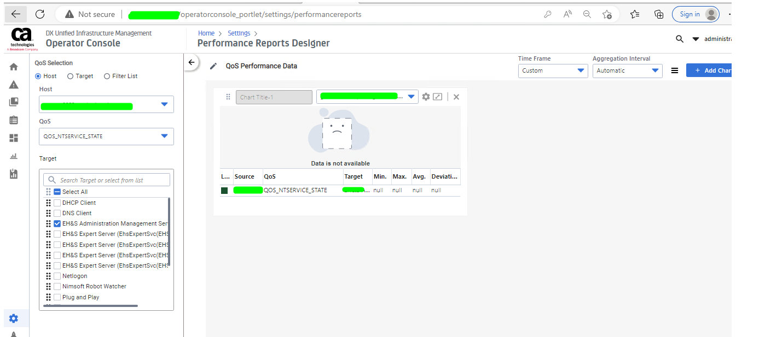Click the Add Chart button

[x=710, y=70]
